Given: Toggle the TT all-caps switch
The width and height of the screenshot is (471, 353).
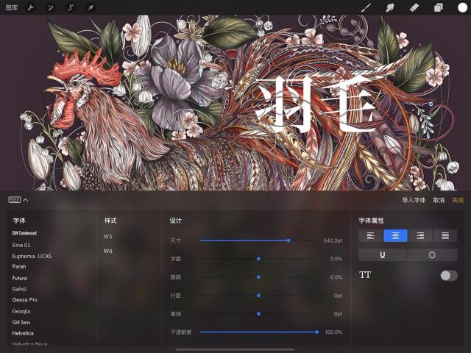Looking at the screenshot, I should pyautogui.click(x=449, y=275).
